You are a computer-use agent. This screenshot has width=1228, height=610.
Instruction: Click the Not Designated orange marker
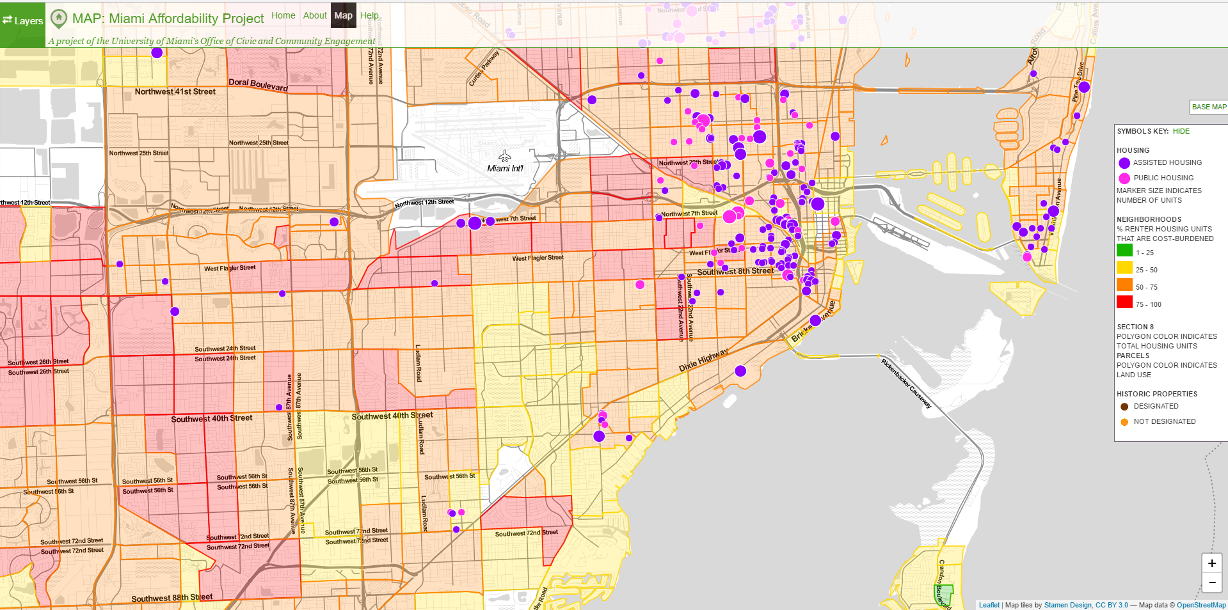1124,422
